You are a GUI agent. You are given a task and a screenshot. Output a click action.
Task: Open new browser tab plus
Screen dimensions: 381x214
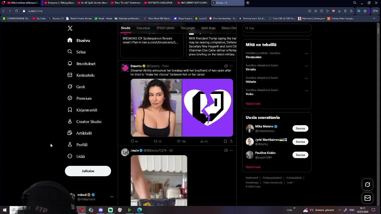[248, 3]
